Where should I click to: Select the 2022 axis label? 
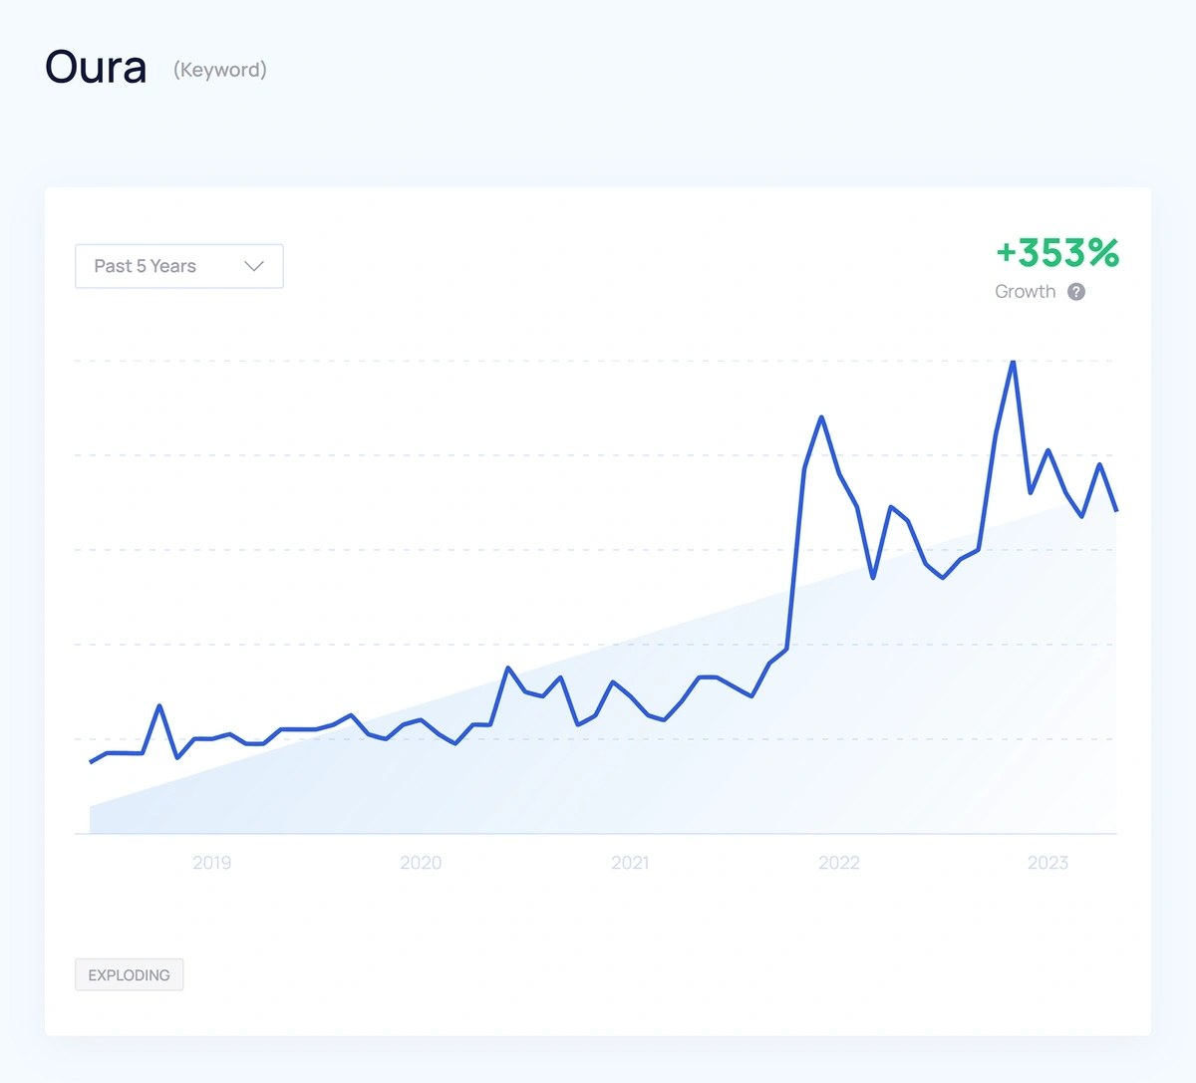[x=839, y=863]
